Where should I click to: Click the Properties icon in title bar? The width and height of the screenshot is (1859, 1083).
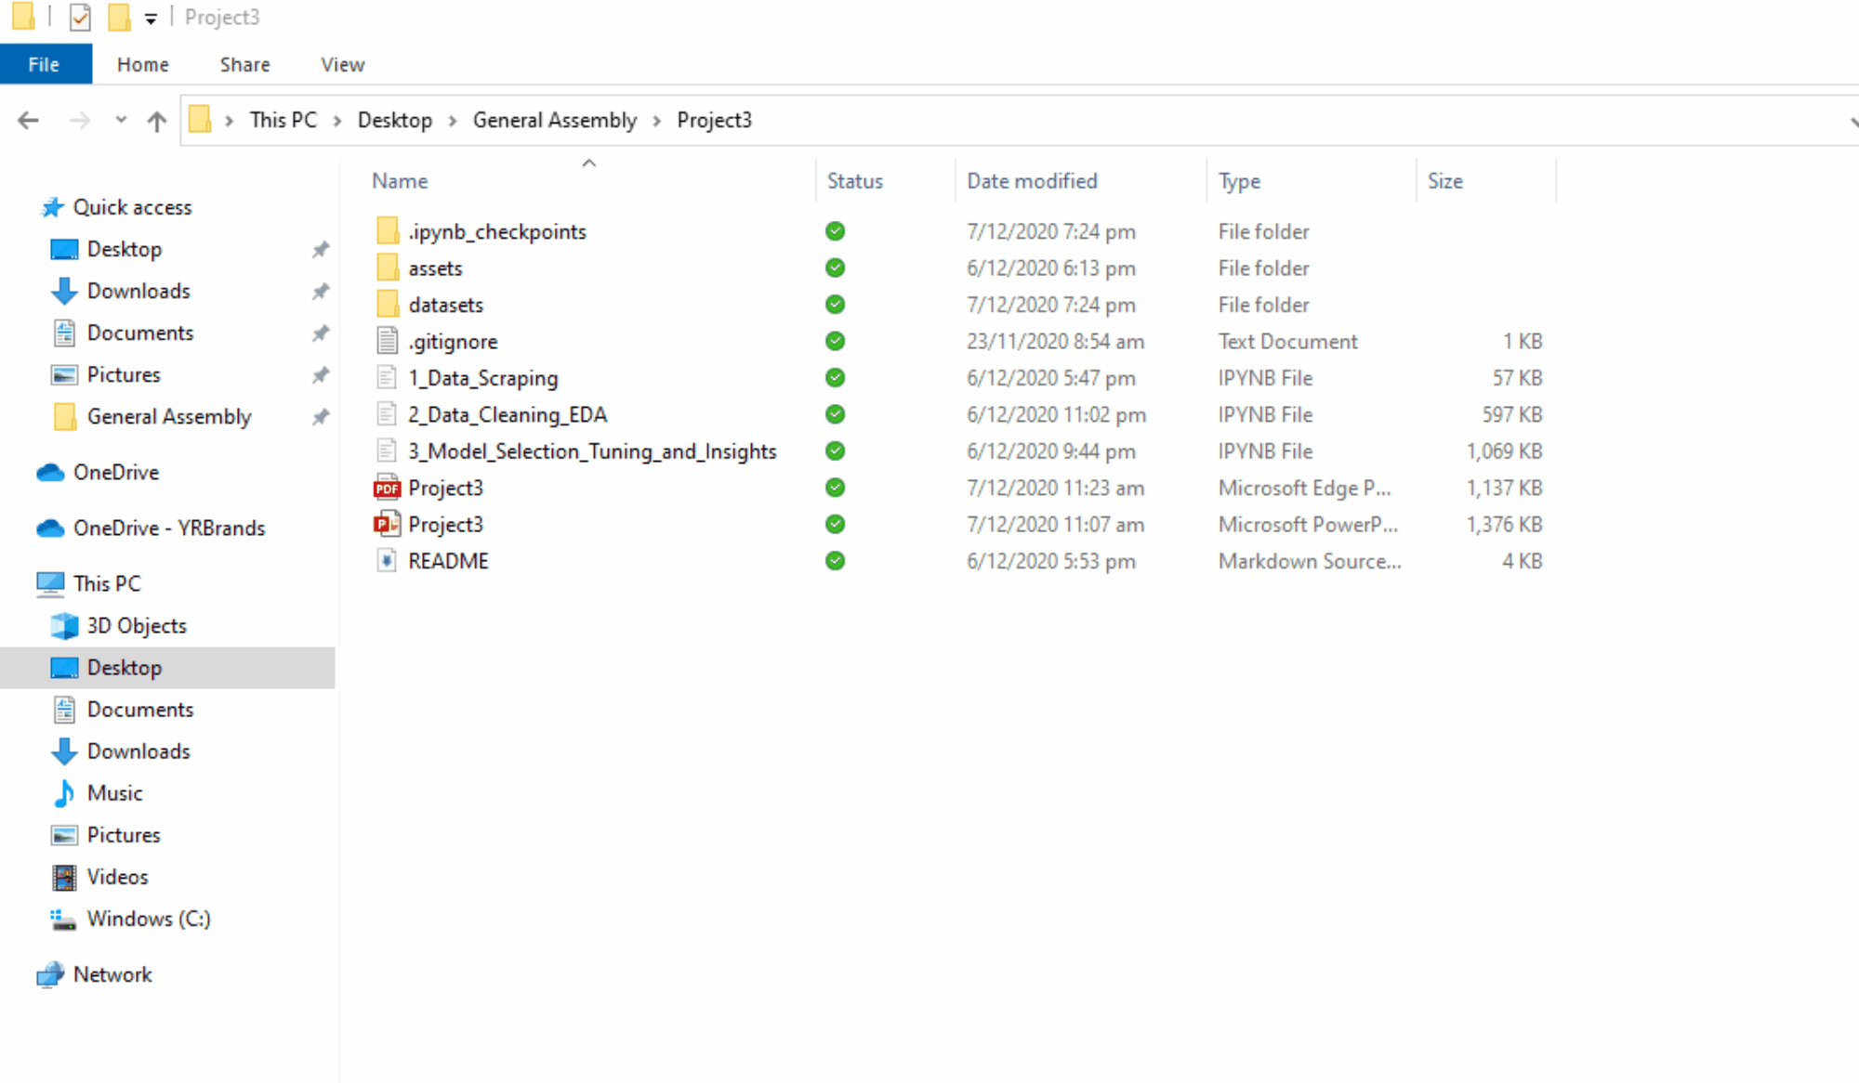click(x=81, y=18)
